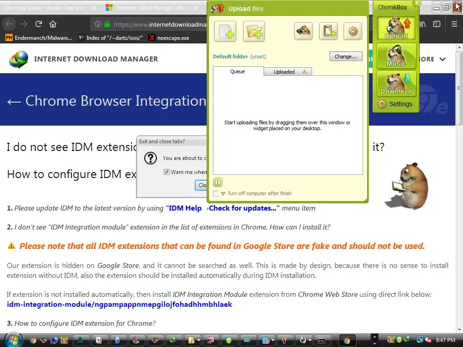Open the Firefox hamburger menu
Image resolution: width=463 pixels, height=347 pixels.
[454, 24]
